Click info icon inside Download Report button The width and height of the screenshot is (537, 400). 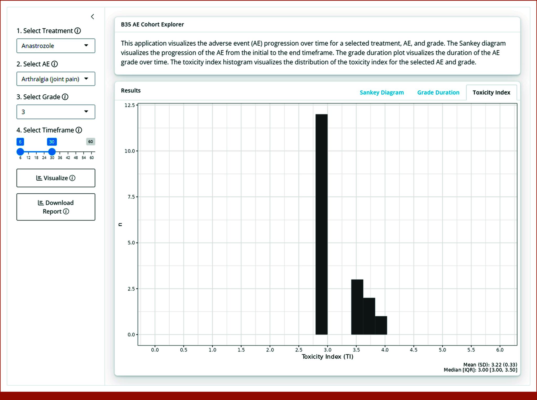tap(66, 211)
